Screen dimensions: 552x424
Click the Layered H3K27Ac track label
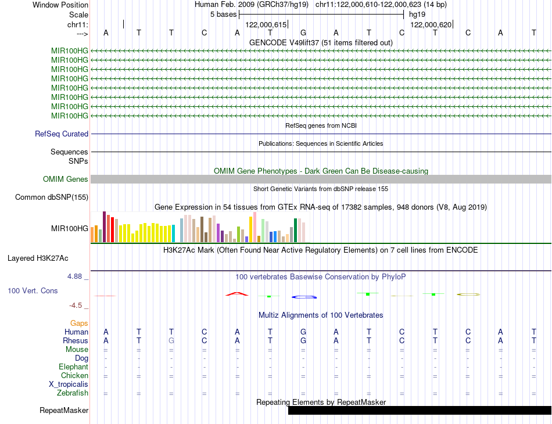click(x=38, y=258)
